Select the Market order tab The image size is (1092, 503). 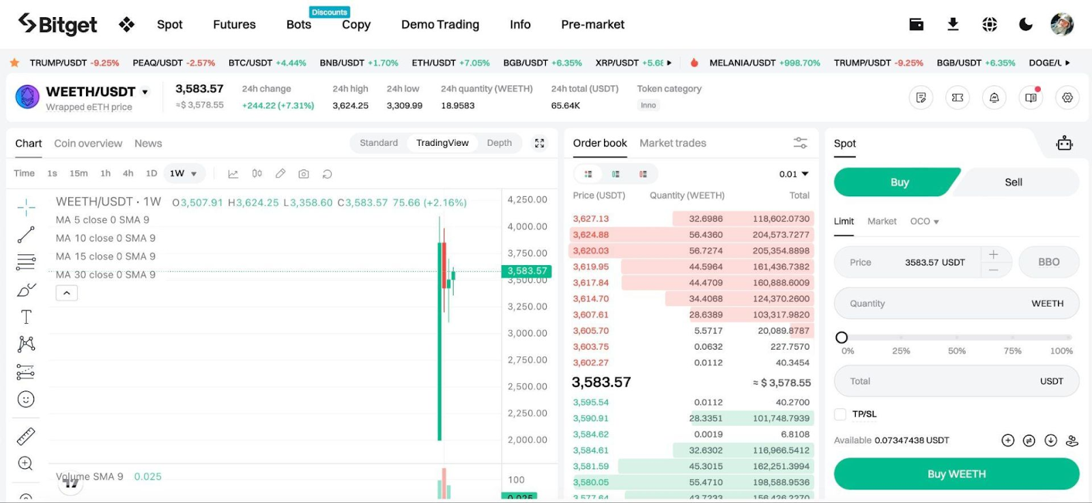click(882, 222)
